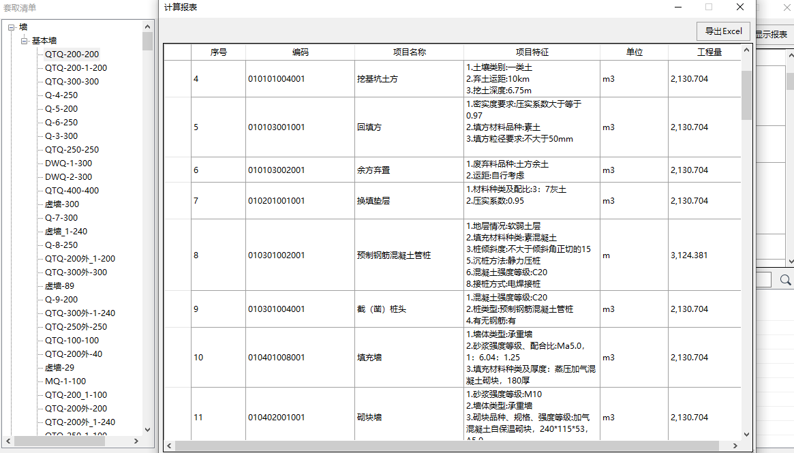Select tree item Q-3-300
This screenshot has height=453, width=794.
tap(61, 136)
